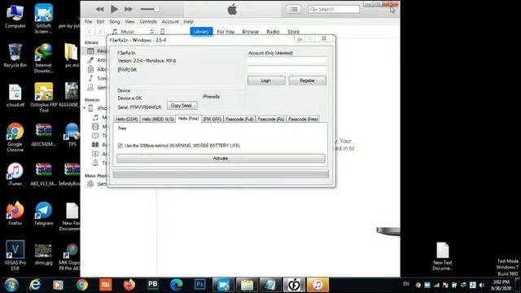This screenshot has width=521, height=293.
Task: Open the iTunes View menu
Action: click(129, 22)
